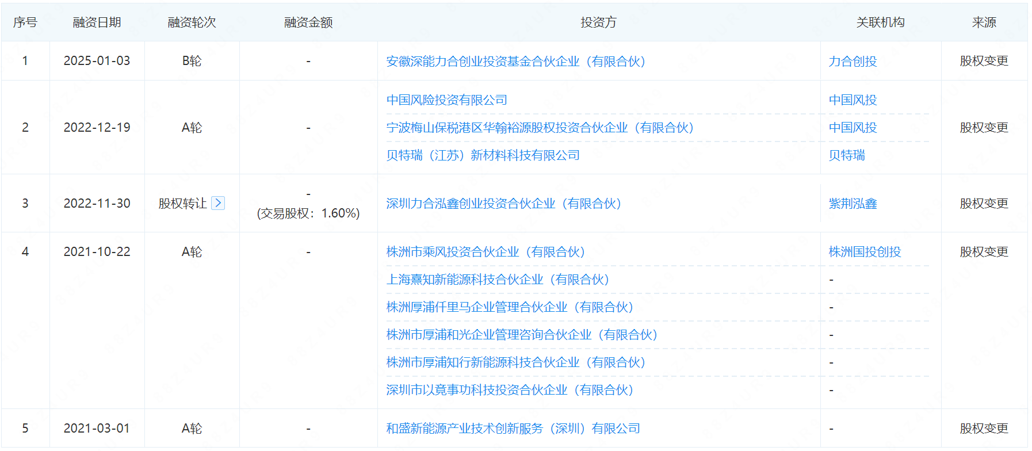The height and width of the screenshot is (451, 1032).
Task: Open investor 宁波梅山保税港区华翰裕源股权投资合伙企业
Action: click(540, 128)
